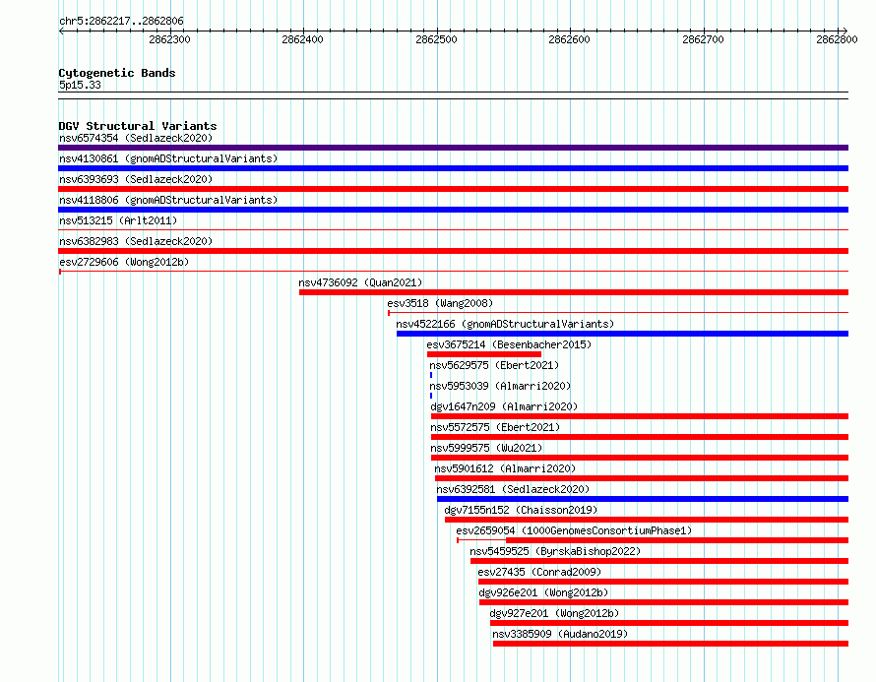
Task: Click the red dgv926e201 variant bar
Action: [x=663, y=602]
